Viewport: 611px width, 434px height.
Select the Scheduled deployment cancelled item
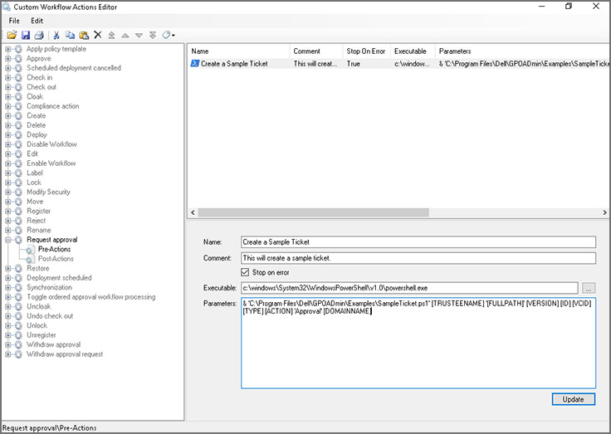click(x=74, y=68)
